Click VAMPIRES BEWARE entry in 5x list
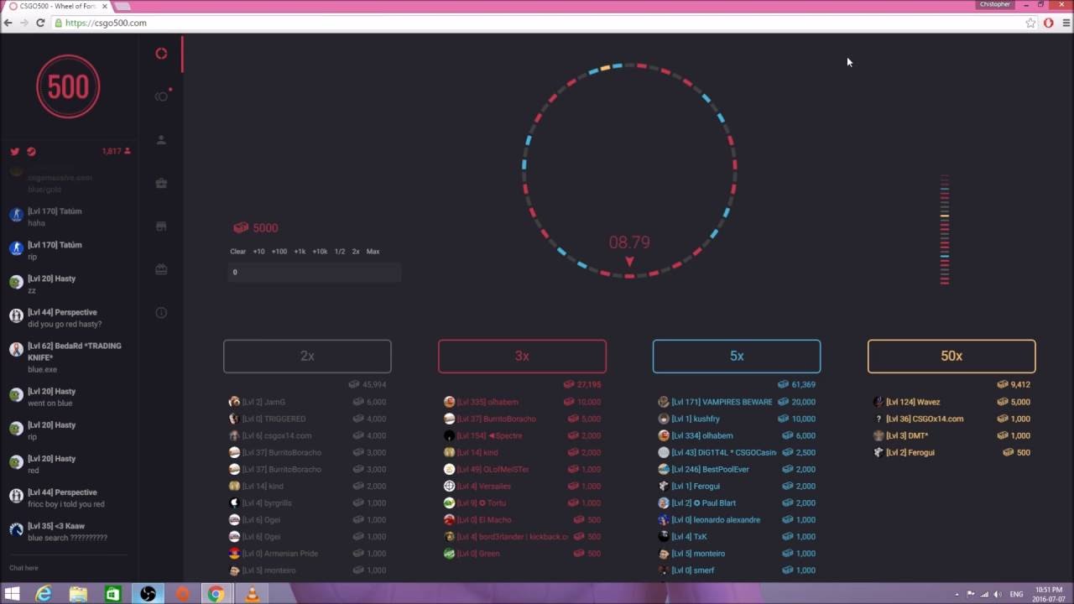This screenshot has width=1074, height=604. [737, 402]
